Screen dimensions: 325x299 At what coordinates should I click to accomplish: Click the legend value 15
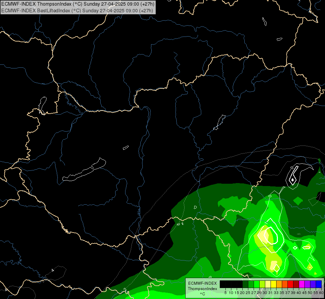(x=237, y=293)
